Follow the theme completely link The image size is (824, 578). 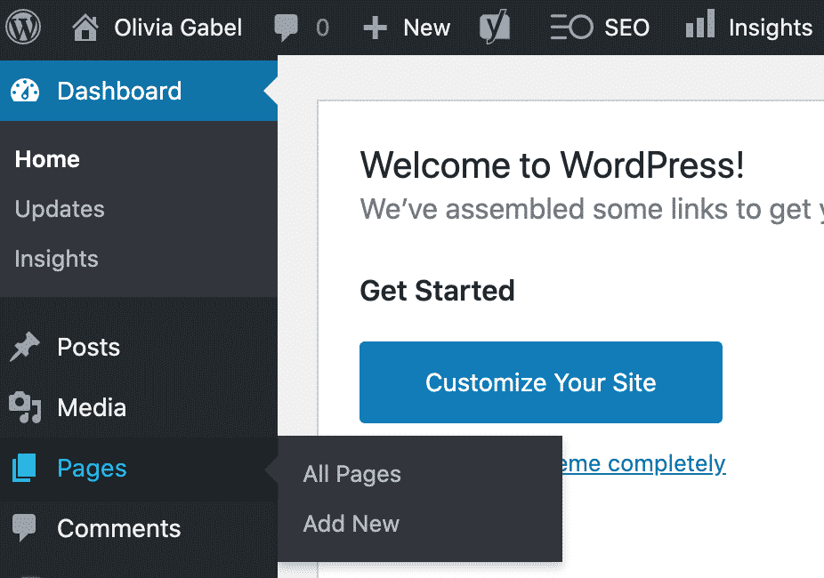(643, 464)
